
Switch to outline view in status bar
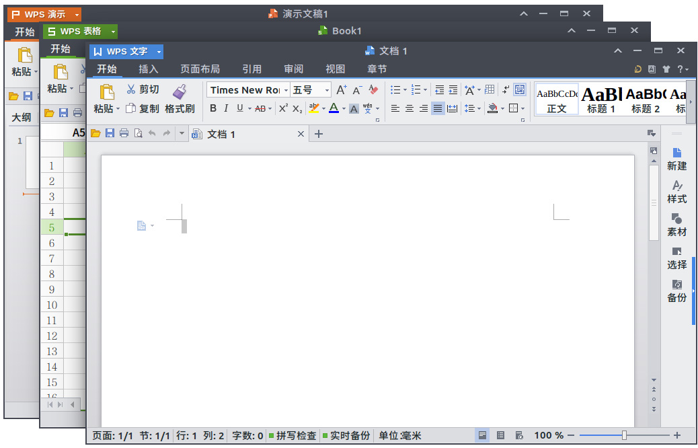pyautogui.click(x=500, y=435)
